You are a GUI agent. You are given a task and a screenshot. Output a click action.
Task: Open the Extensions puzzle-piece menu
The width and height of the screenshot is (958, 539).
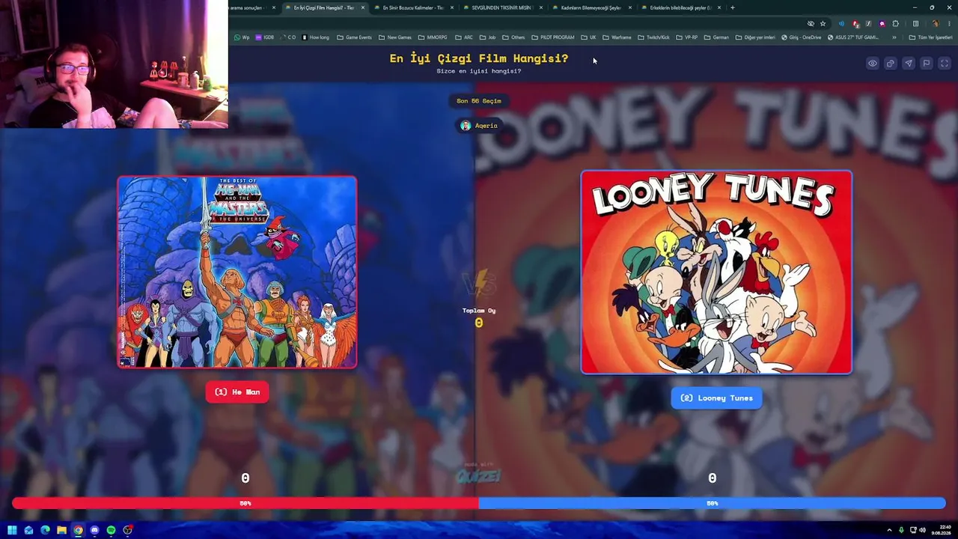point(896,23)
